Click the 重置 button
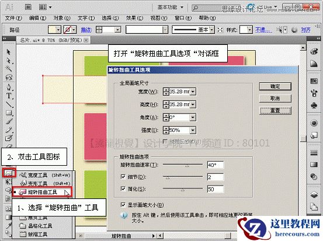This screenshot has height=241, width=323. (275, 110)
